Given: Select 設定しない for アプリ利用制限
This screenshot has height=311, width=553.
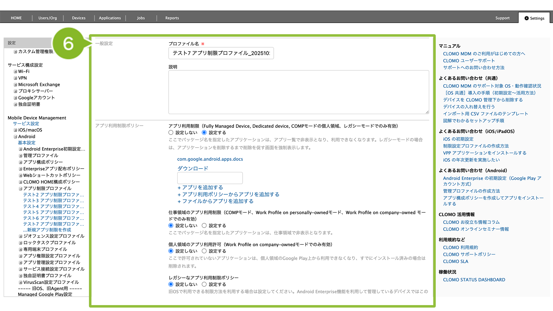Looking at the screenshot, I should click(x=171, y=132).
